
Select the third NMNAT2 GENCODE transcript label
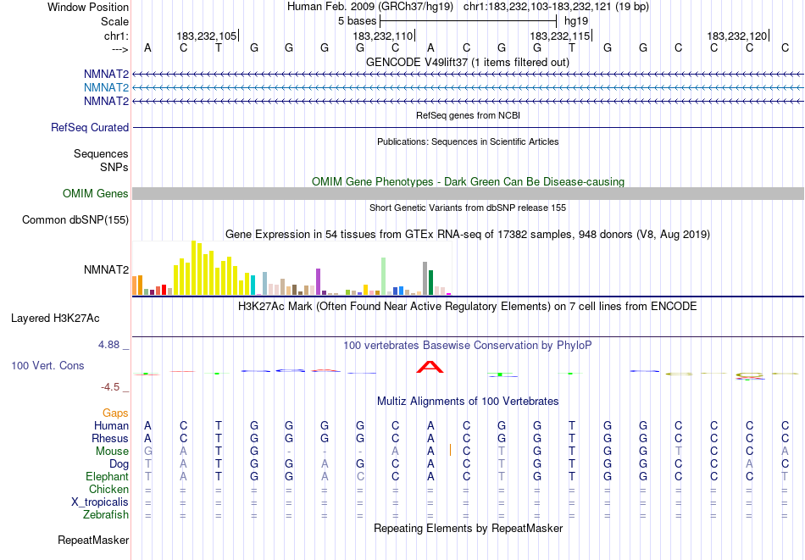coord(106,101)
